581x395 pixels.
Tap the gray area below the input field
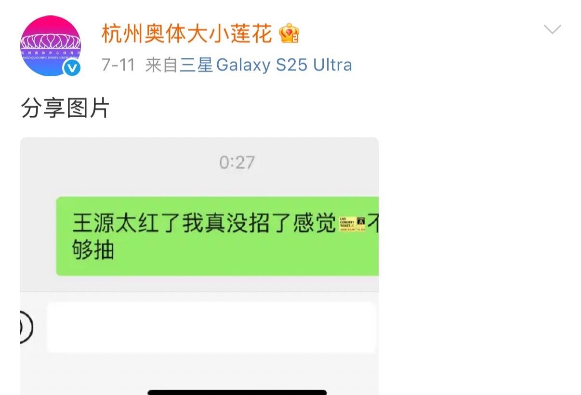tap(199, 370)
